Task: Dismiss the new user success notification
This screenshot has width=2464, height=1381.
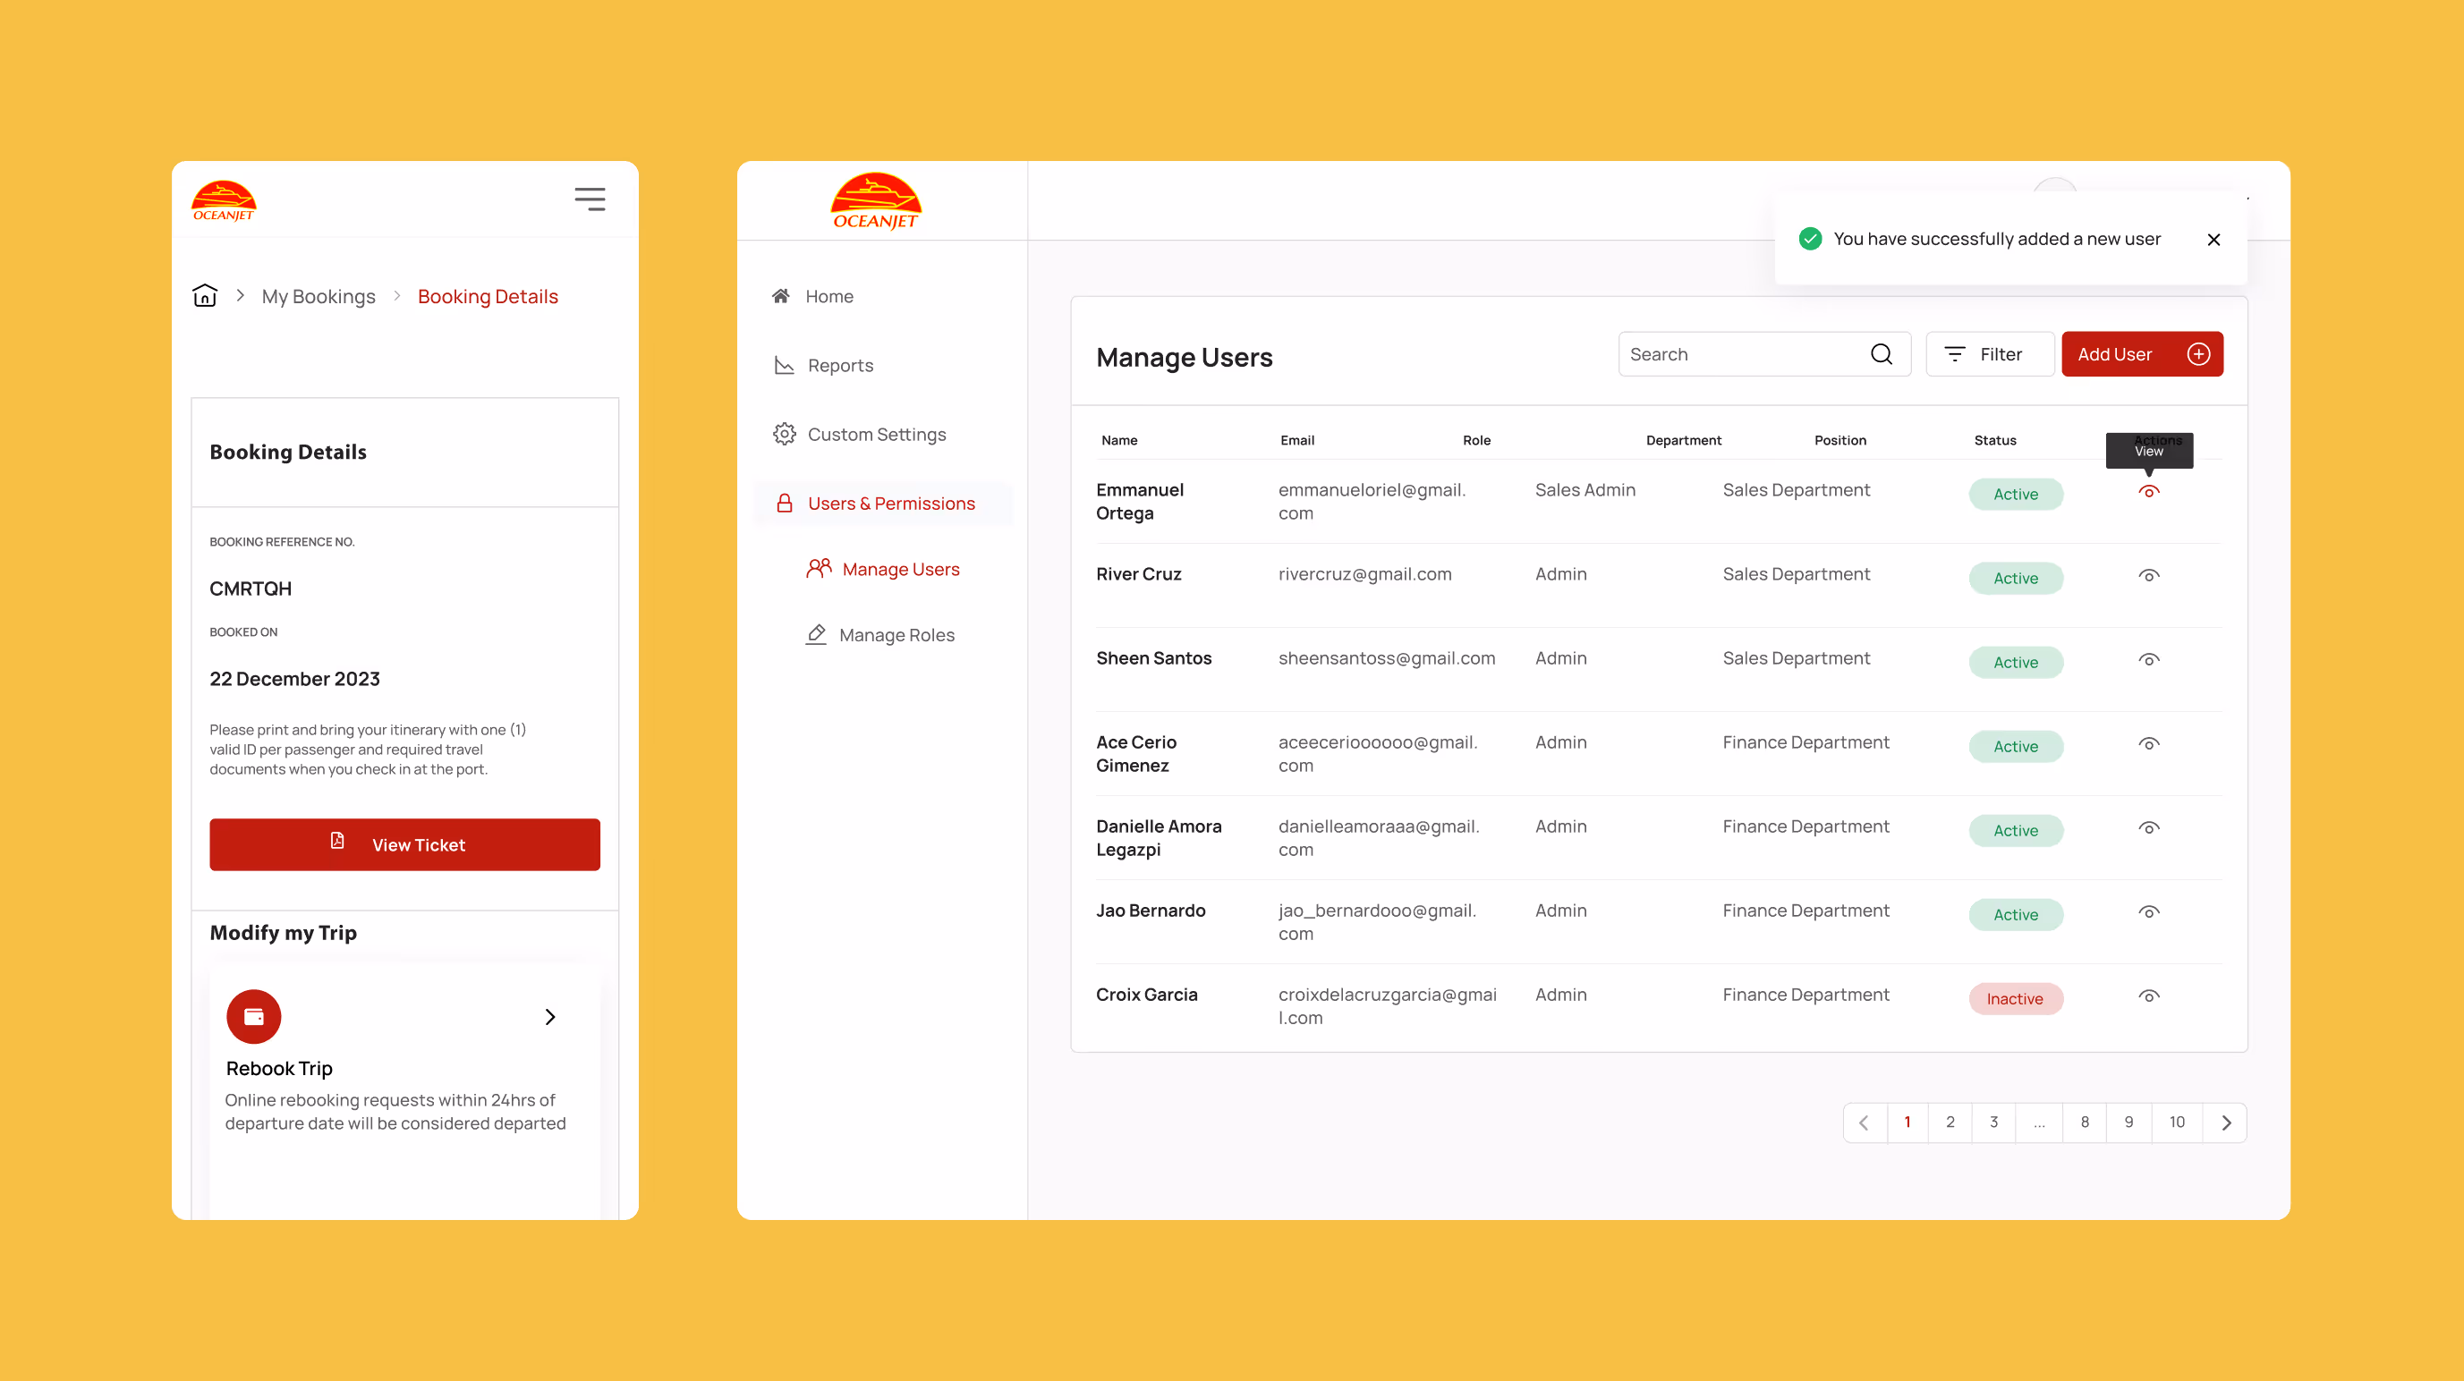Action: click(2213, 239)
